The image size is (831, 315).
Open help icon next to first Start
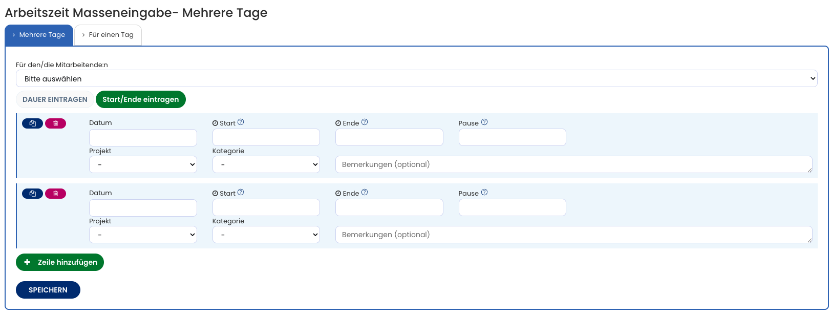tap(241, 122)
